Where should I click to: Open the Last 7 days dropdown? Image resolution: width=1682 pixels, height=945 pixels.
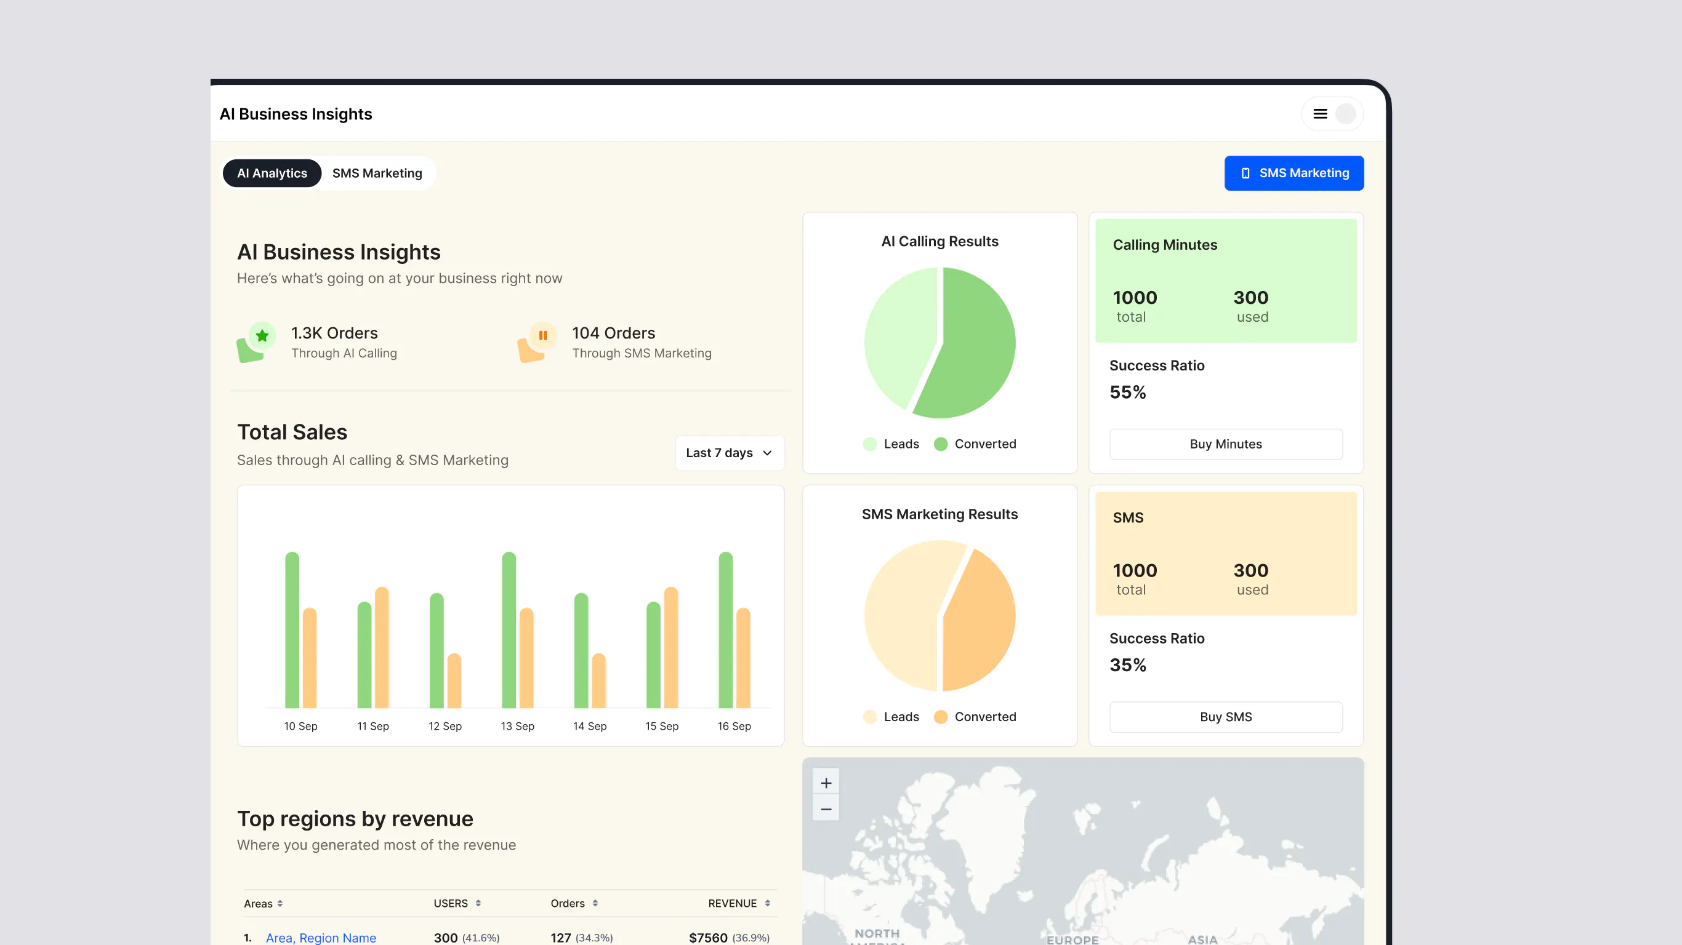pos(730,452)
